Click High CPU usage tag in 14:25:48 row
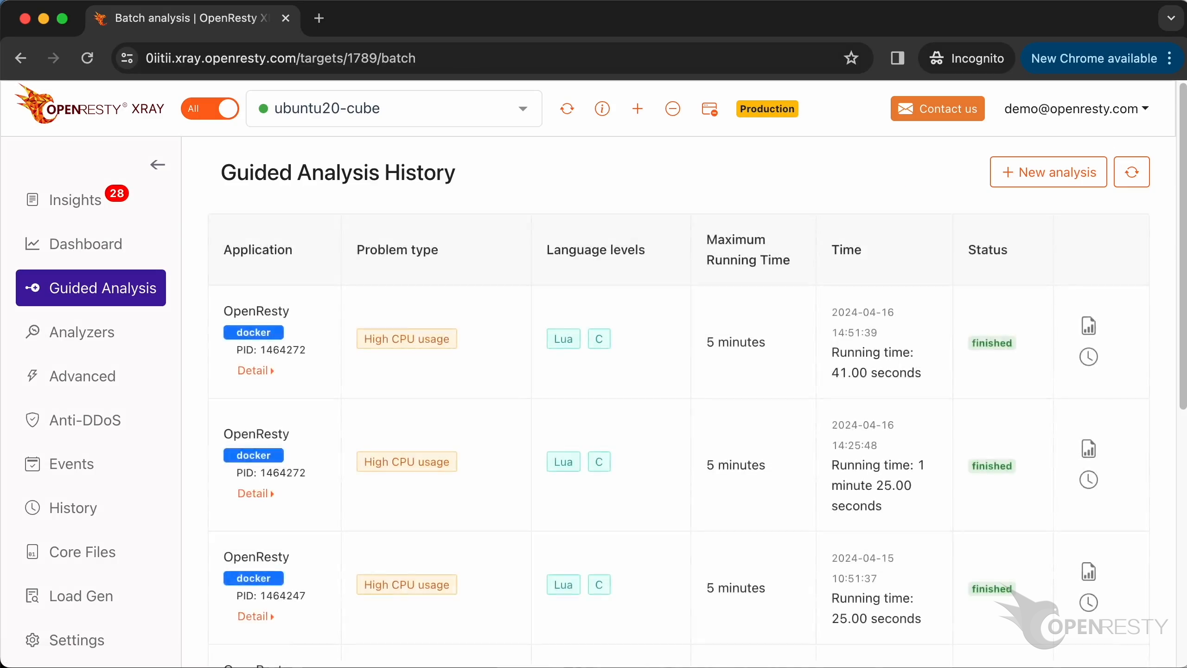 407,462
